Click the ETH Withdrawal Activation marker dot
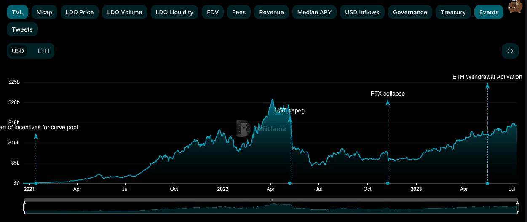Screen dimensions: 527x222 tap(487, 183)
